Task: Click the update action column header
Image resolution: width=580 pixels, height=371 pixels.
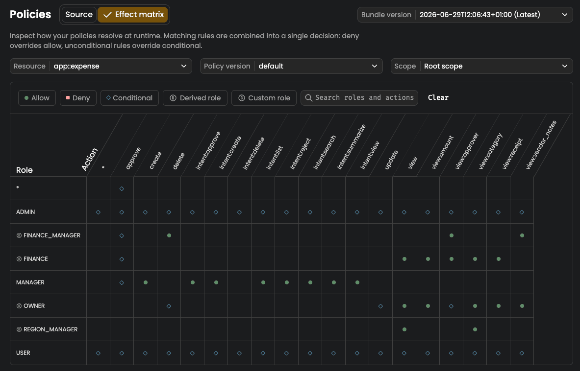Action: click(391, 160)
